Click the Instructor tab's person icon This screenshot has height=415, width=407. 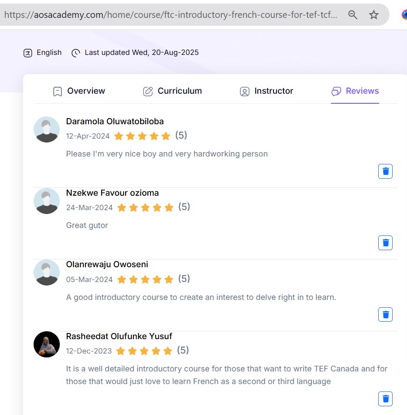click(x=245, y=92)
